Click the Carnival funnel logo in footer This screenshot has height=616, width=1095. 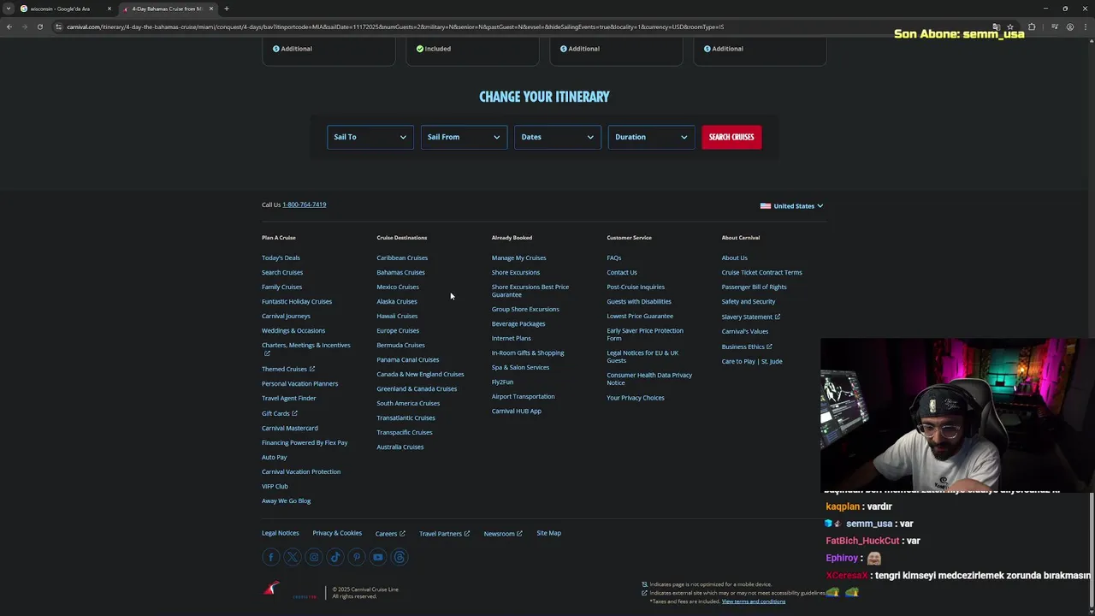[272, 589]
